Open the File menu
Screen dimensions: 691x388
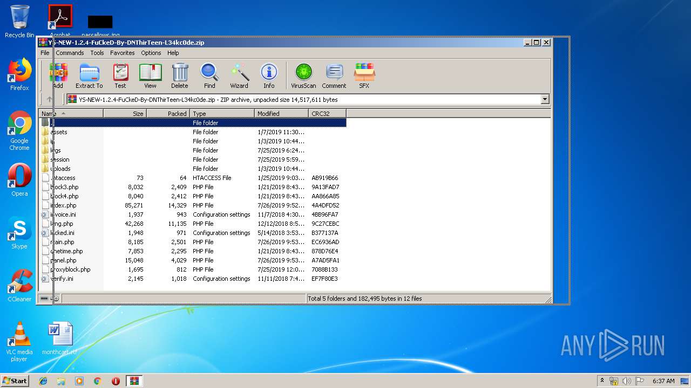coord(45,53)
